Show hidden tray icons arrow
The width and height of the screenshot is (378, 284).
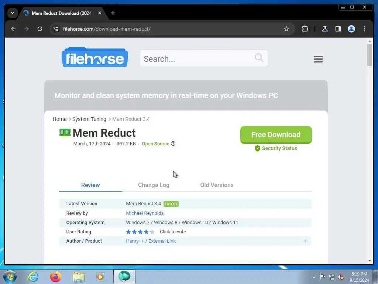click(x=314, y=277)
